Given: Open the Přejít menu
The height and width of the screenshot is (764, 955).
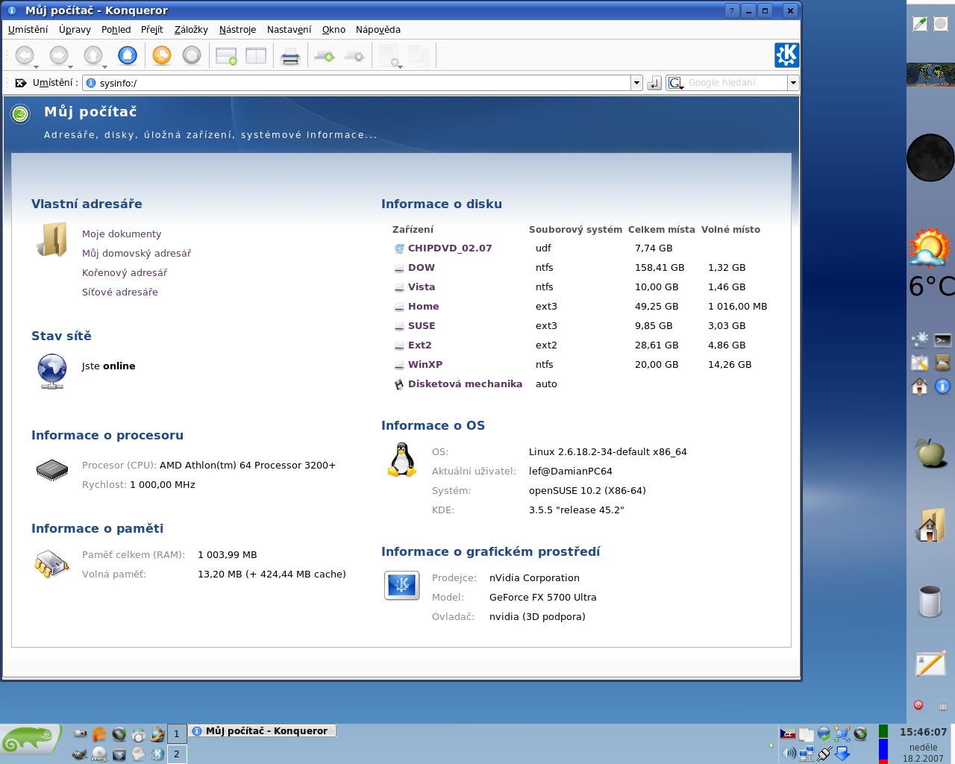Looking at the screenshot, I should pos(152,30).
